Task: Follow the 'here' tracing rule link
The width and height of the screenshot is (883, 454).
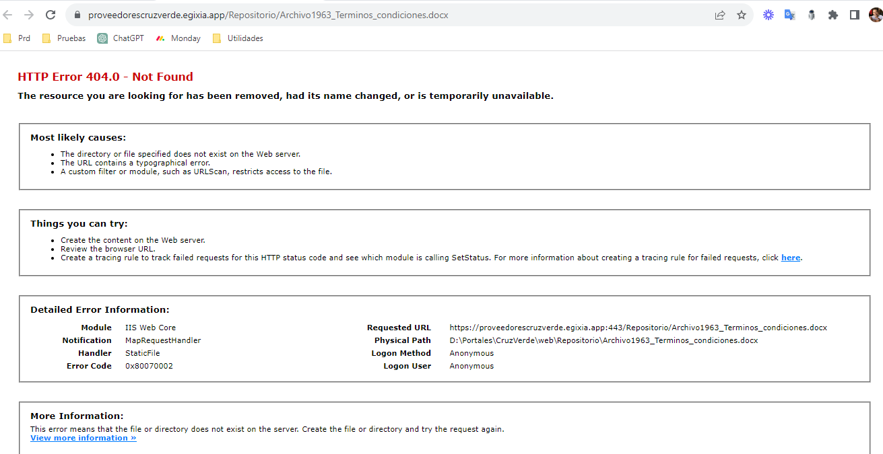Action: (x=791, y=258)
